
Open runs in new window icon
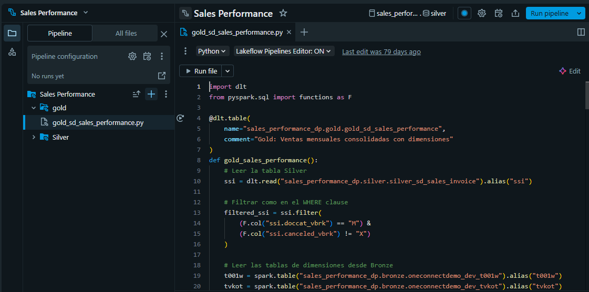[162, 76]
